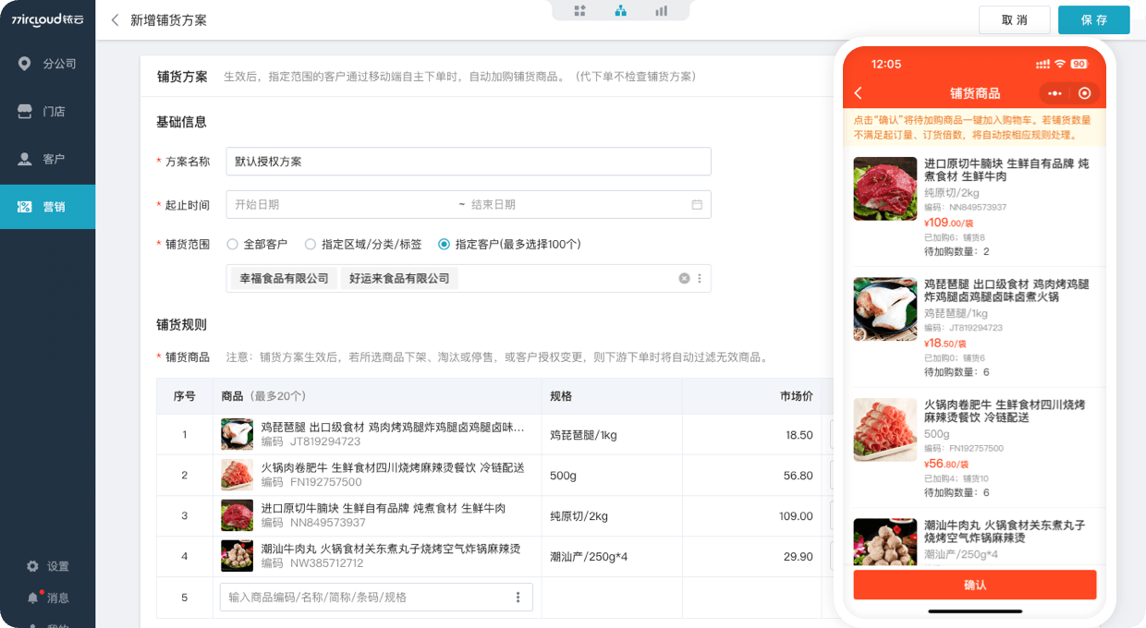Select the grid view icon in top toolbar

(580, 11)
